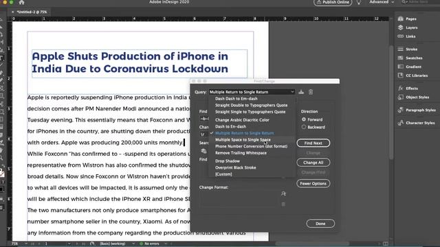The width and height of the screenshot is (440, 247).
Task: Click the Delete Query trash icon
Action: (311, 92)
